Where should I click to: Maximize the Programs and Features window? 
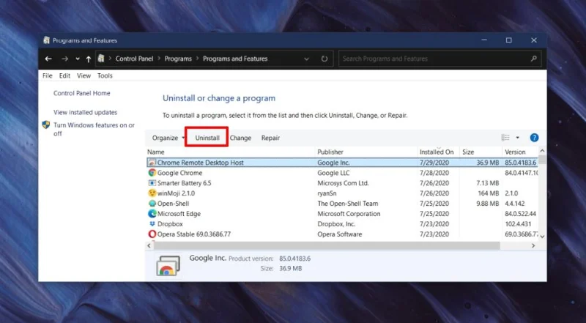tap(508, 40)
